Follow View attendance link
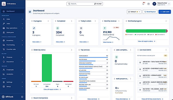 click(x=123, y=99)
